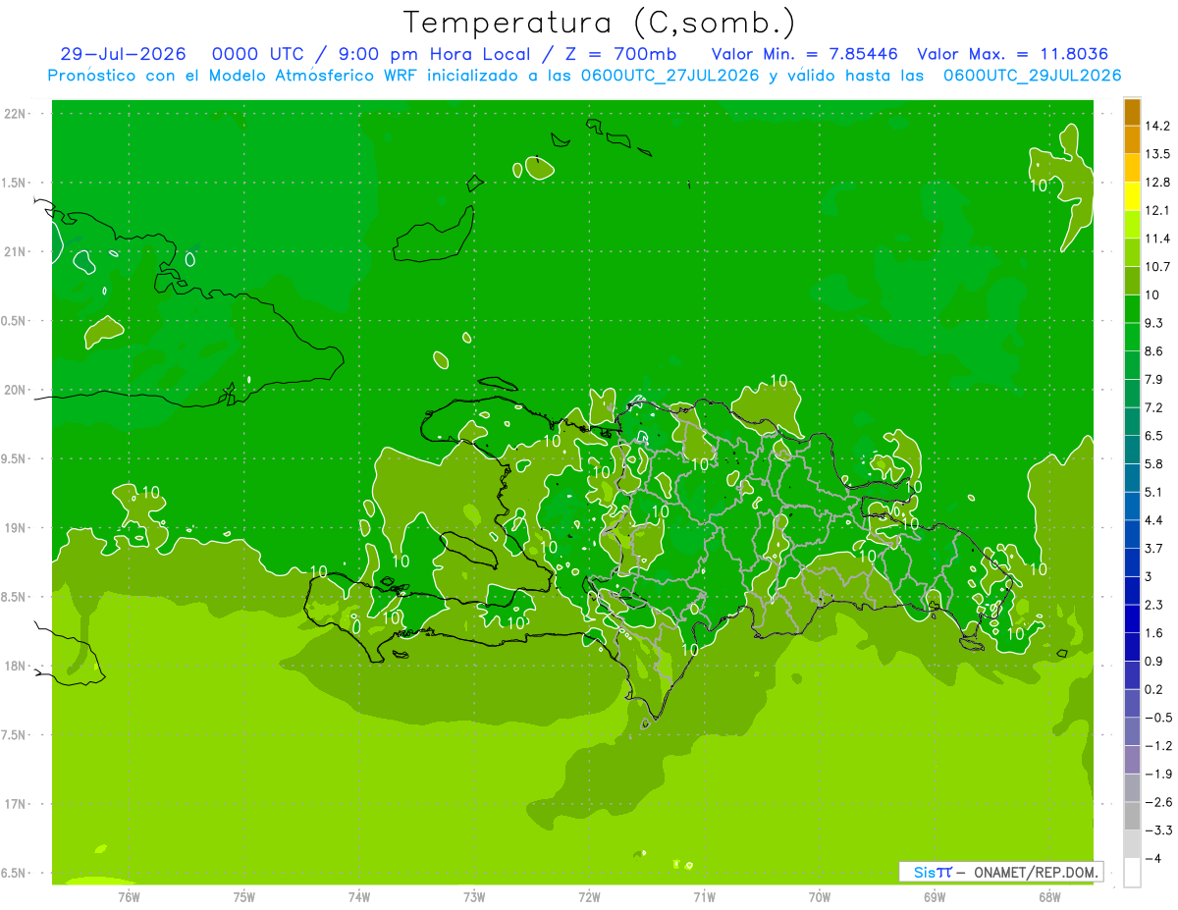This screenshot has width=1178, height=910.
Task: Click longitude axis label "73W"
Action: 474,896
